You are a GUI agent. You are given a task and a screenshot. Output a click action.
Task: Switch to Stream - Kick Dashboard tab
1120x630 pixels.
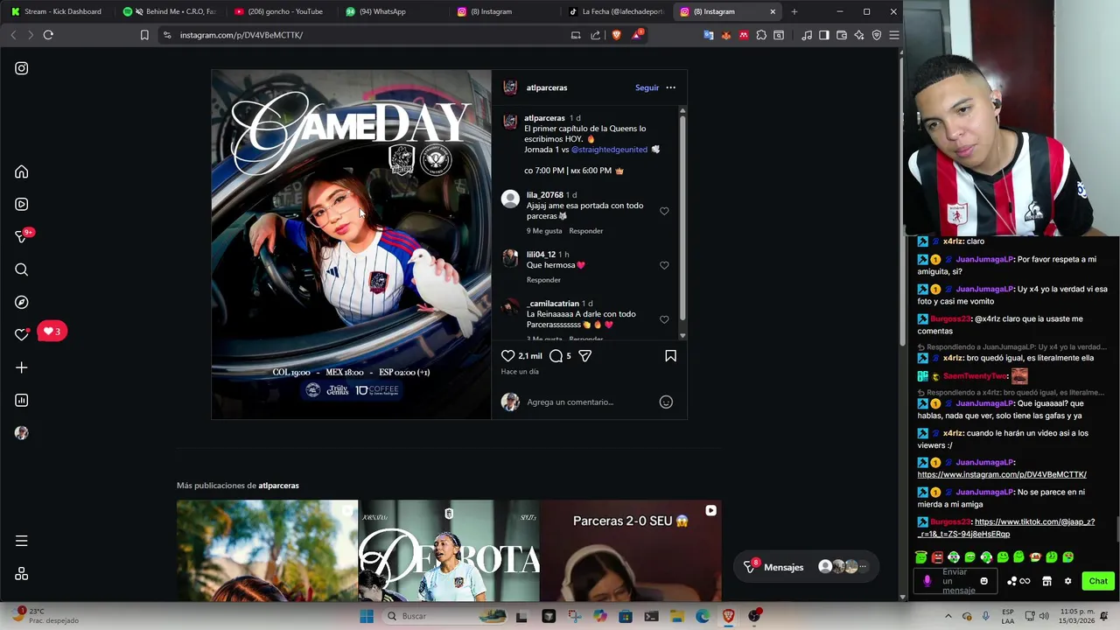tap(56, 11)
